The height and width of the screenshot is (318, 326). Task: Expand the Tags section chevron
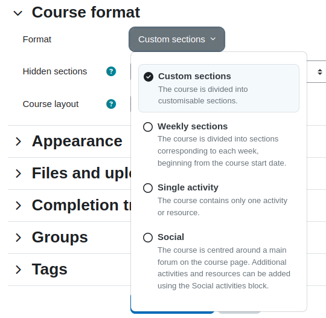(x=18, y=270)
